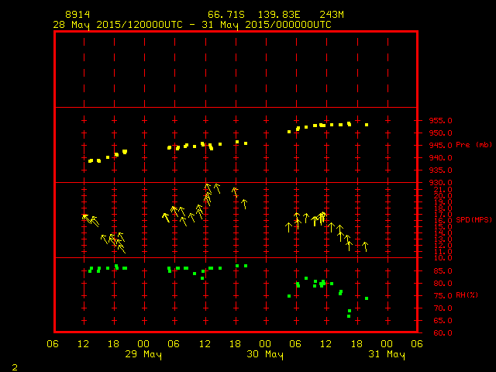Select the longitude value 139.83E
Viewport: 496px width, 372px height.
click(279, 15)
